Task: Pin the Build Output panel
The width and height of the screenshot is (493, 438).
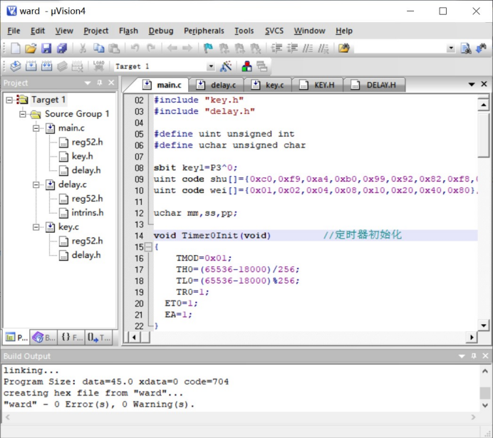Action: (474, 355)
